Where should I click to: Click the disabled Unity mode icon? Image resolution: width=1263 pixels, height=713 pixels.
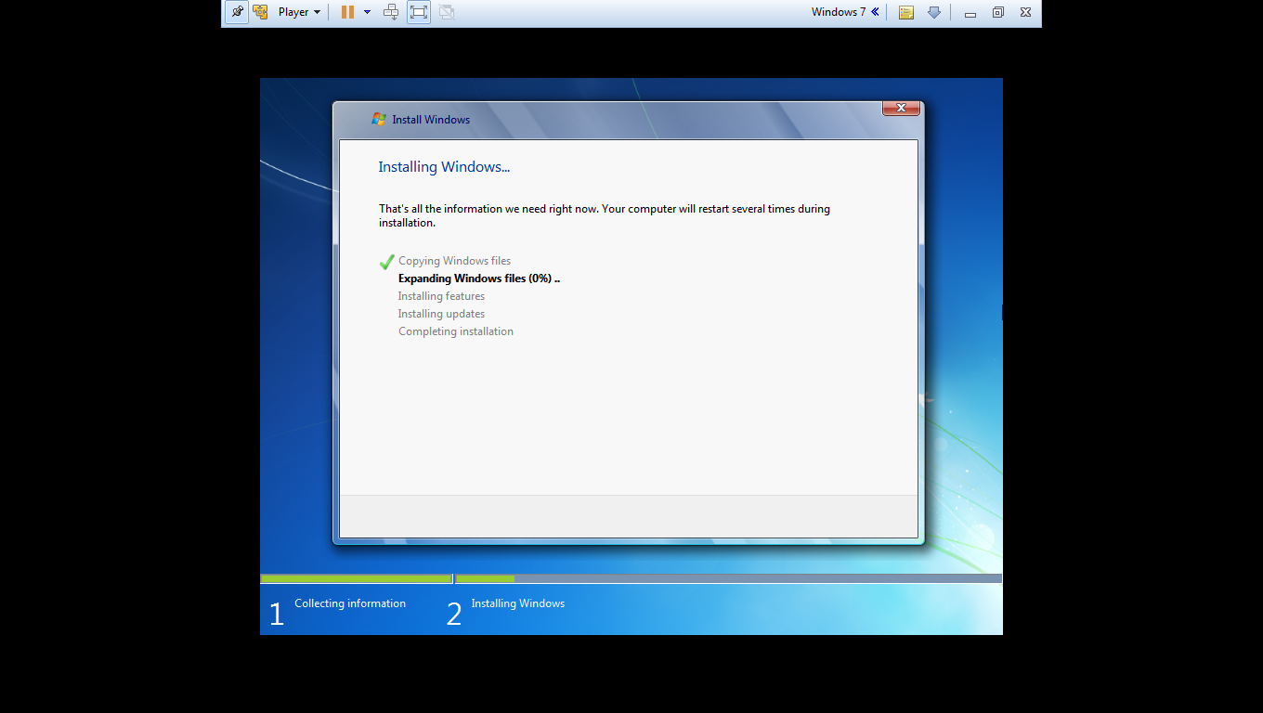447,12
